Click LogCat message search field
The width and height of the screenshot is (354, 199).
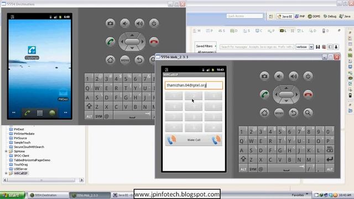point(257,47)
